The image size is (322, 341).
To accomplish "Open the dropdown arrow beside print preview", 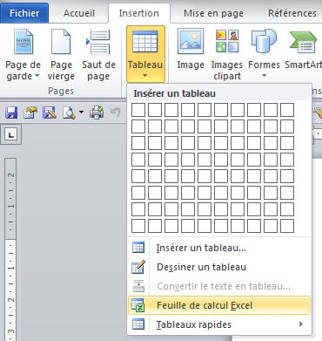I will pos(82,113).
